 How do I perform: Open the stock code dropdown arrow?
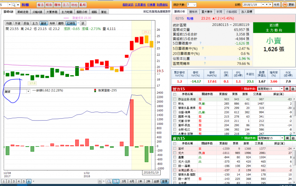point(9,5)
